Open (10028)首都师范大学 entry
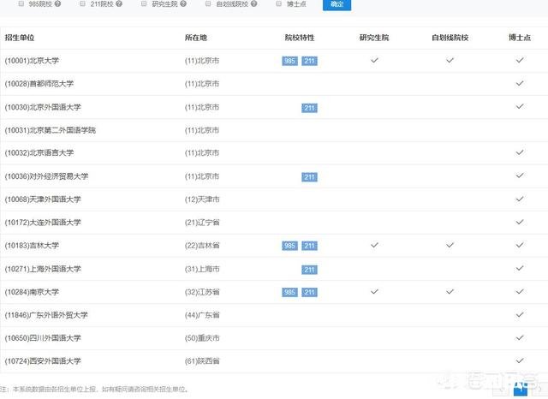Screen dimensions: 548x399 [x=39, y=84]
